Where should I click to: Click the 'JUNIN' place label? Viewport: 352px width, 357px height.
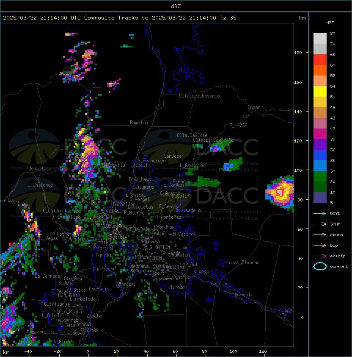click(155, 258)
